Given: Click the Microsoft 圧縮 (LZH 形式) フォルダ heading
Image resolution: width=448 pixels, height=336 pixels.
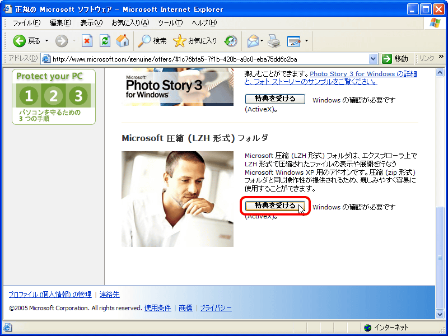Looking at the screenshot, I should (x=195, y=138).
